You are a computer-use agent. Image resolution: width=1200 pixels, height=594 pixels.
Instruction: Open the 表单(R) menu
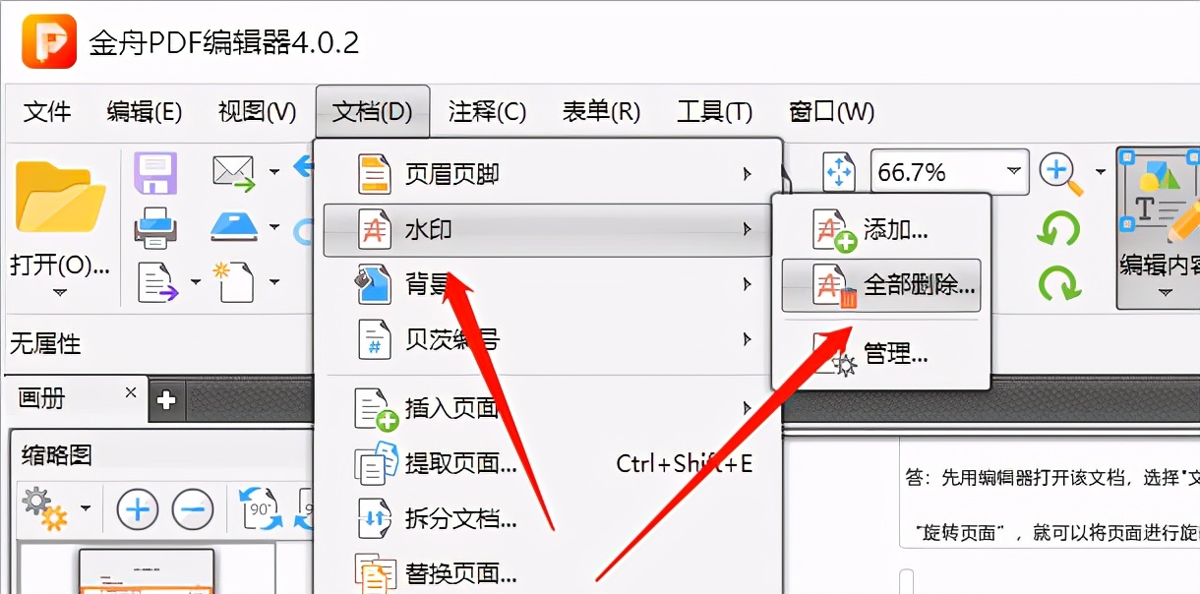point(601,111)
